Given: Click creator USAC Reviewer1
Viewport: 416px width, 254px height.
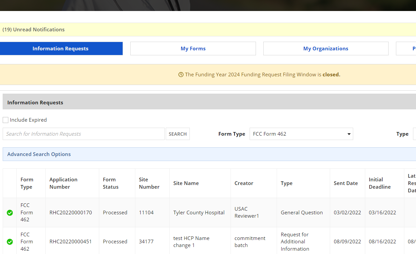Looking at the screenshot, I should (x=247, y=212).
